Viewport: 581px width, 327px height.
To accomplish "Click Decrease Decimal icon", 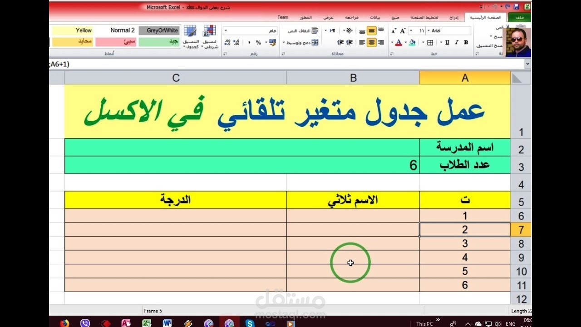I will [x=227, y=42].
